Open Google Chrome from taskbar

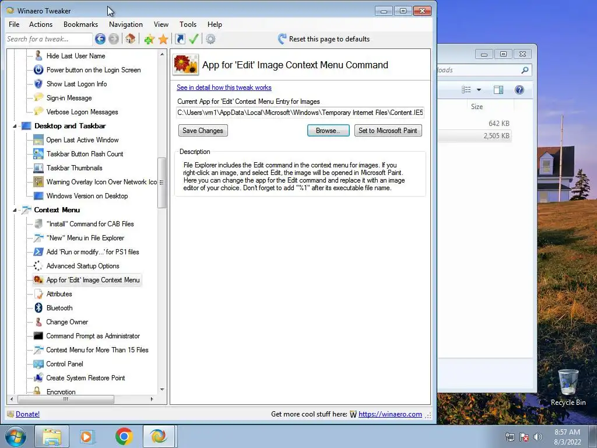(124, 436)
